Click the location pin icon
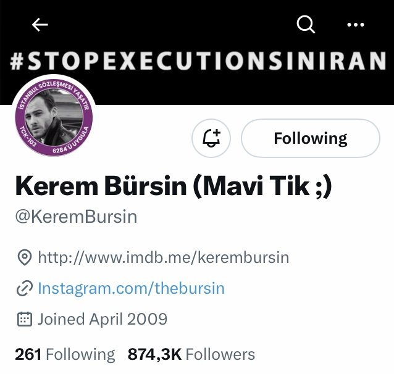The image size is (394, 374). 25,257
